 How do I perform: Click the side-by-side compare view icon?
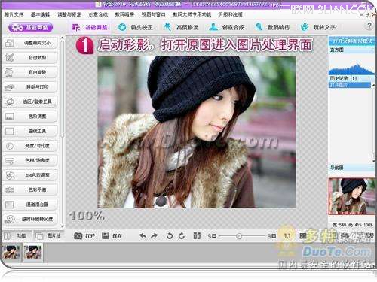coord(197,235)
